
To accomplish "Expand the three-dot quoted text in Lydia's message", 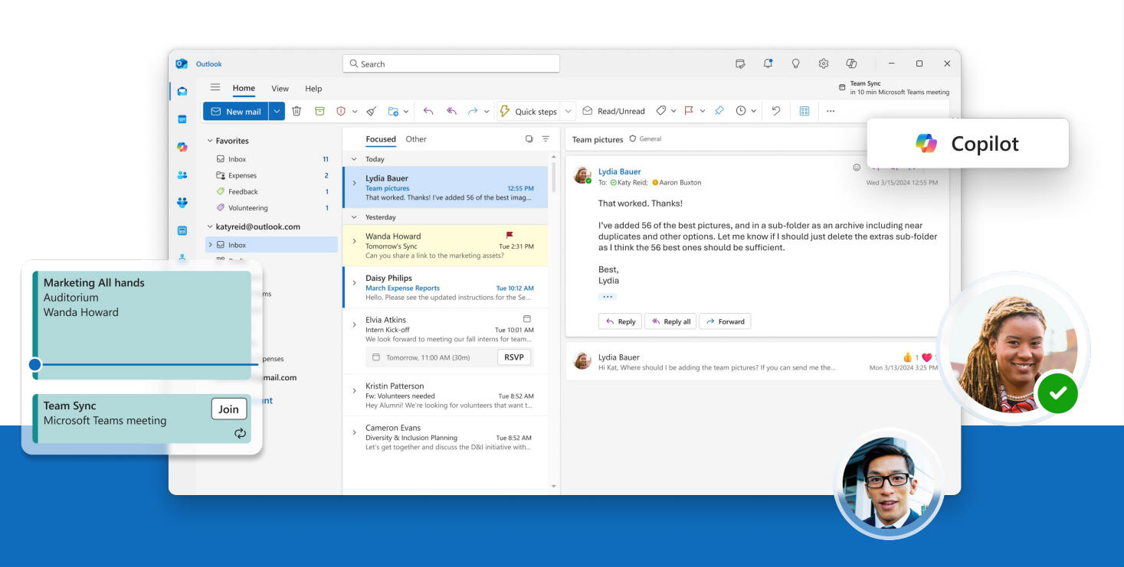I will pos(608,296).
